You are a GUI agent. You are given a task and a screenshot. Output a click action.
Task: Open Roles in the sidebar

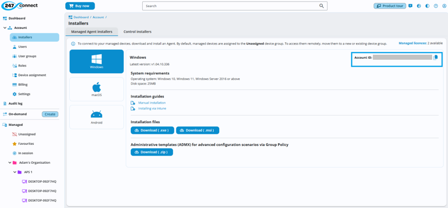pyautogui.click(x=22, y=66)
